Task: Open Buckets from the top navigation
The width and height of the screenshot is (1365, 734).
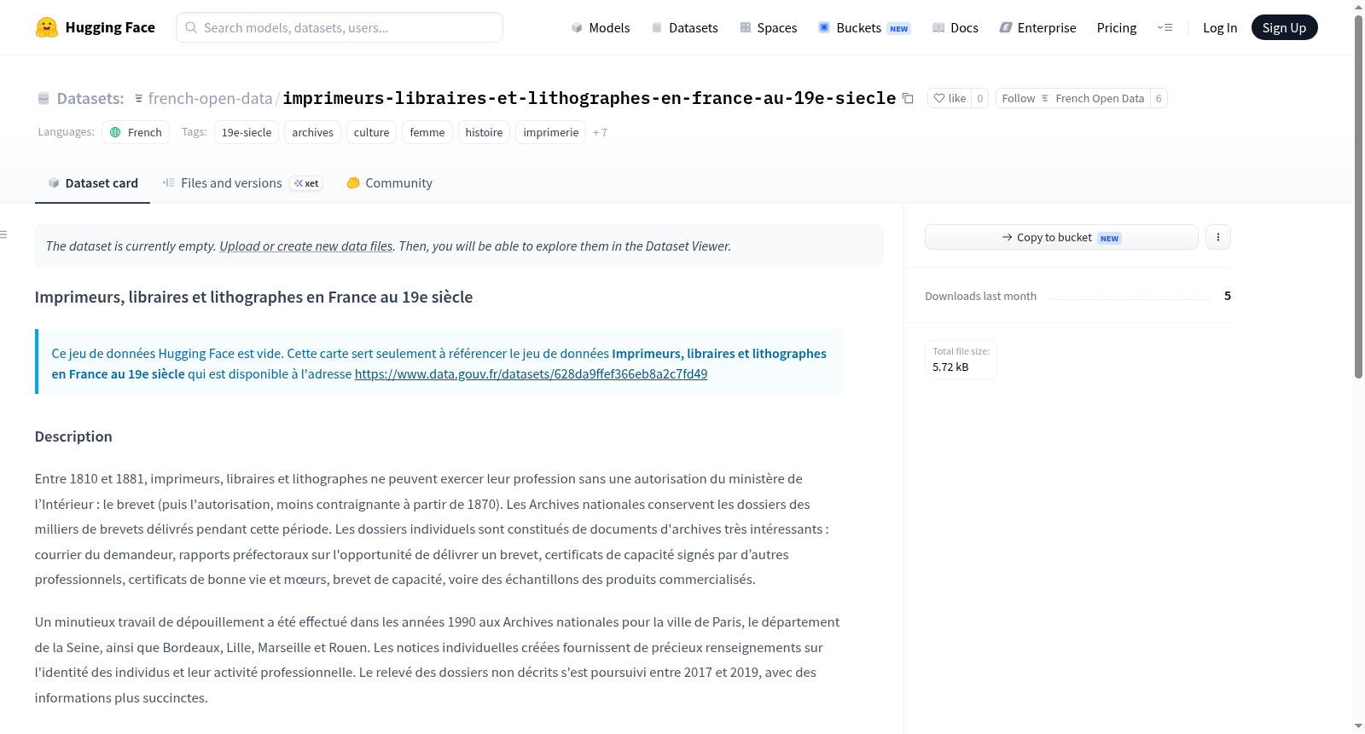Action: click(x=864, y=28)
